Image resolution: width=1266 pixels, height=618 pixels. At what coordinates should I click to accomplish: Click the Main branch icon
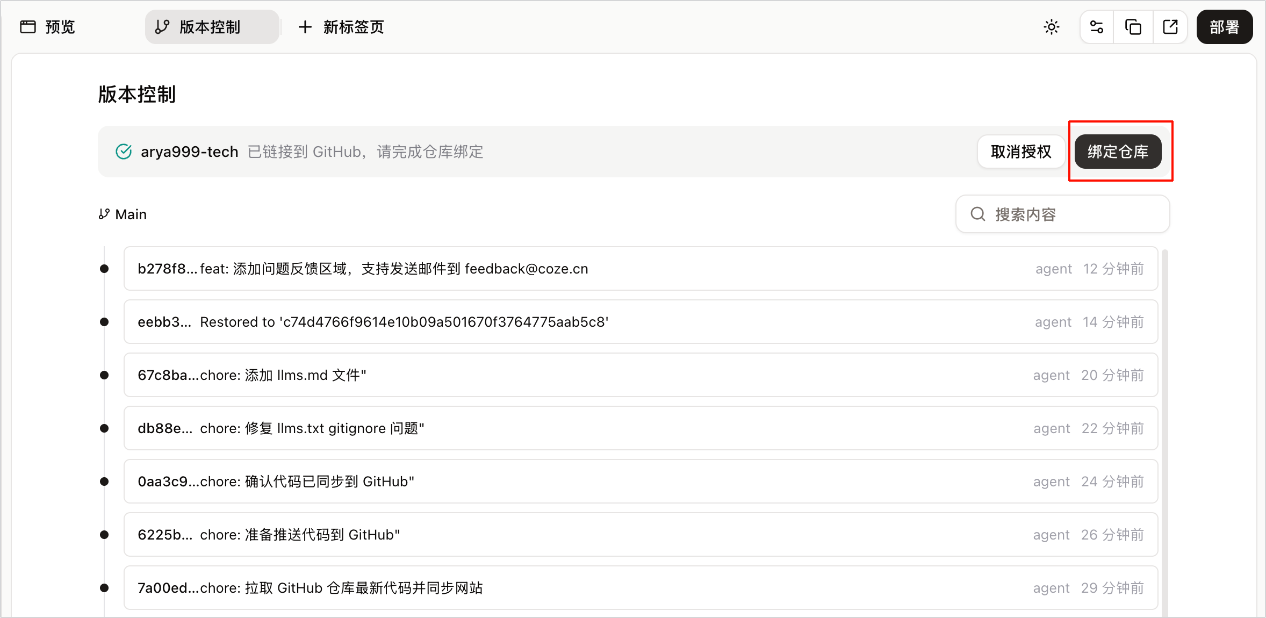pyautogui.click(x=104, y=214)
